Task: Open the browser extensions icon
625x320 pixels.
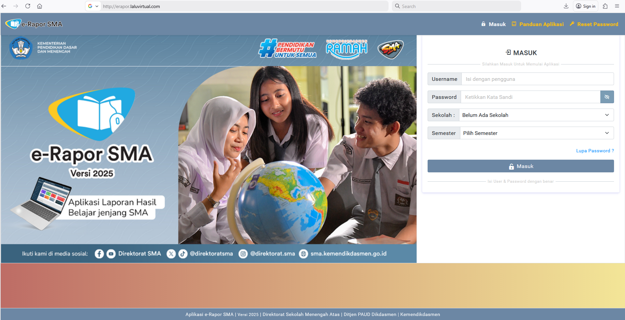Action: point(605,6)
